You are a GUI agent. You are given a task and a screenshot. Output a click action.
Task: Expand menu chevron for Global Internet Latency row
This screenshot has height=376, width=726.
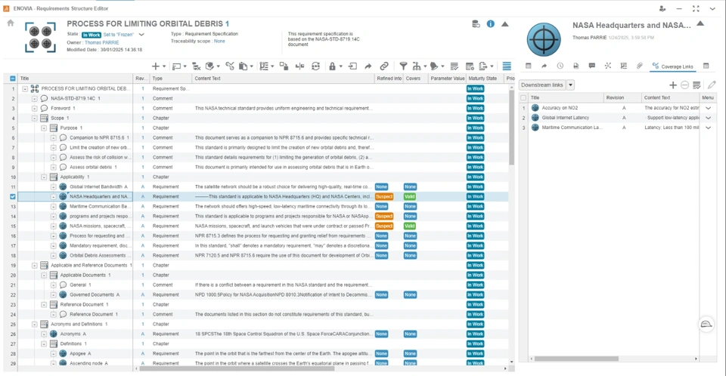(x=708, y=118)
